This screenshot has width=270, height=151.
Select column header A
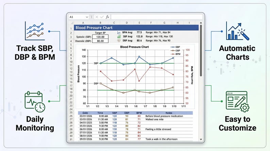tap(83, 23)
